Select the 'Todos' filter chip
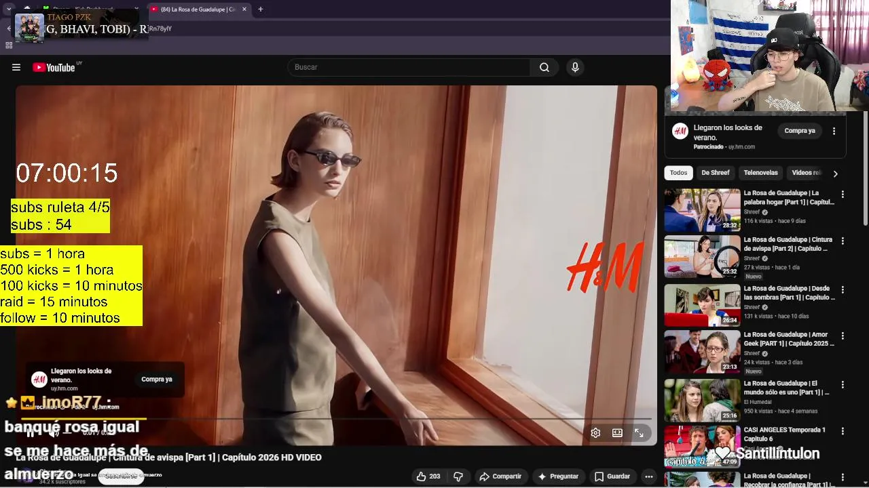The width and height of the screenshot is (869, 488). 679,173
